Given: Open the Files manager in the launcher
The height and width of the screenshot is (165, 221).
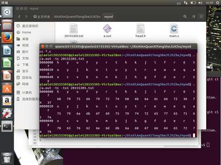Looking at the screenshot, I should tap(7, 25).
